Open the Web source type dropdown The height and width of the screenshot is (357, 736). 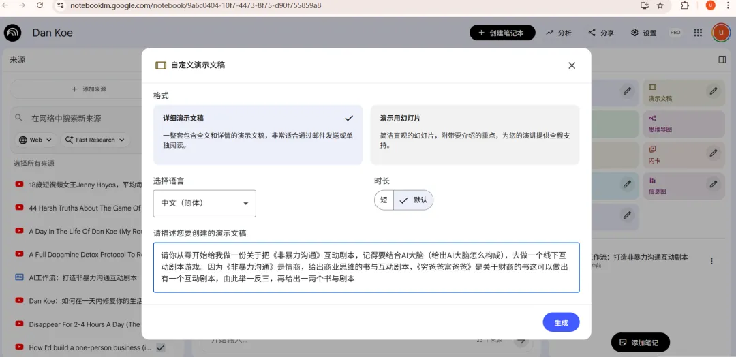tap(36, 140)
